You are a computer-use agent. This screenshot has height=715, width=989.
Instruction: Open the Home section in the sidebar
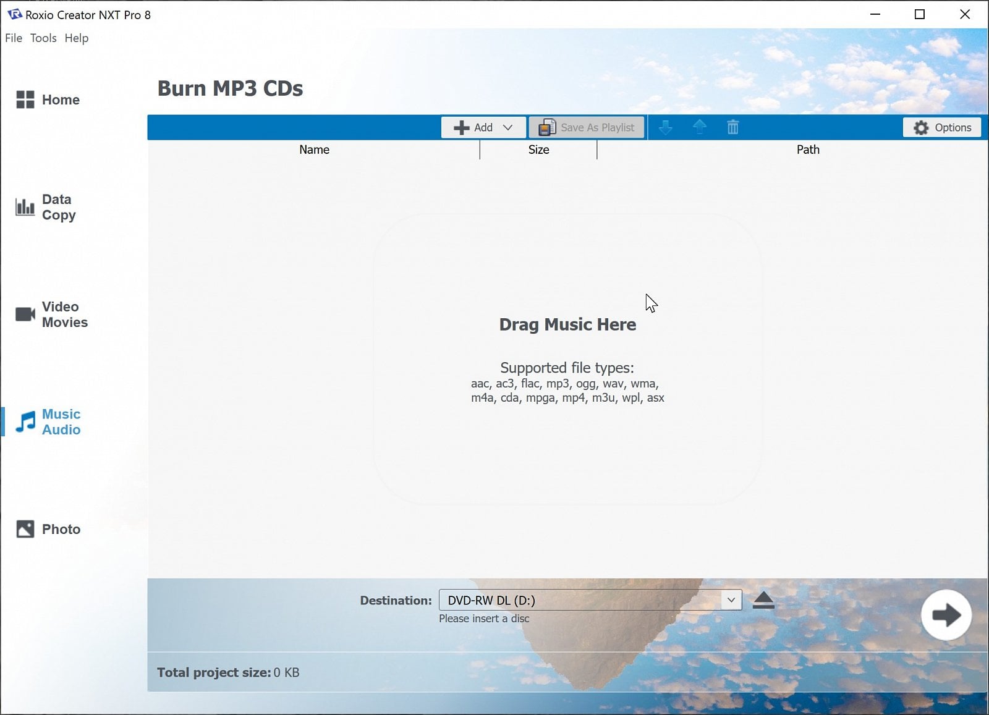pyautogui.click(x=48, y=99)
